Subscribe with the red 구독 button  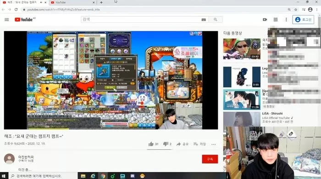pyautogui.click(x=210, y=159)
